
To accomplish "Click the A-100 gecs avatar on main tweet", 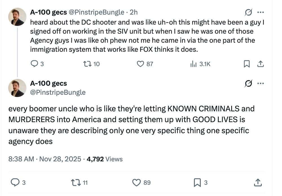I will [x=17, y=88].
